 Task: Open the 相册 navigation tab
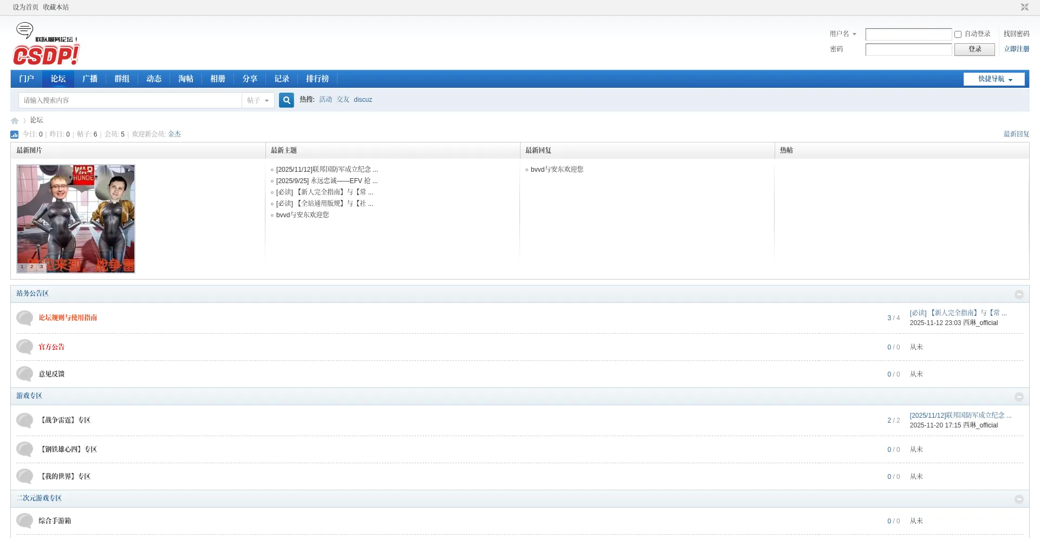coord(218,79)
